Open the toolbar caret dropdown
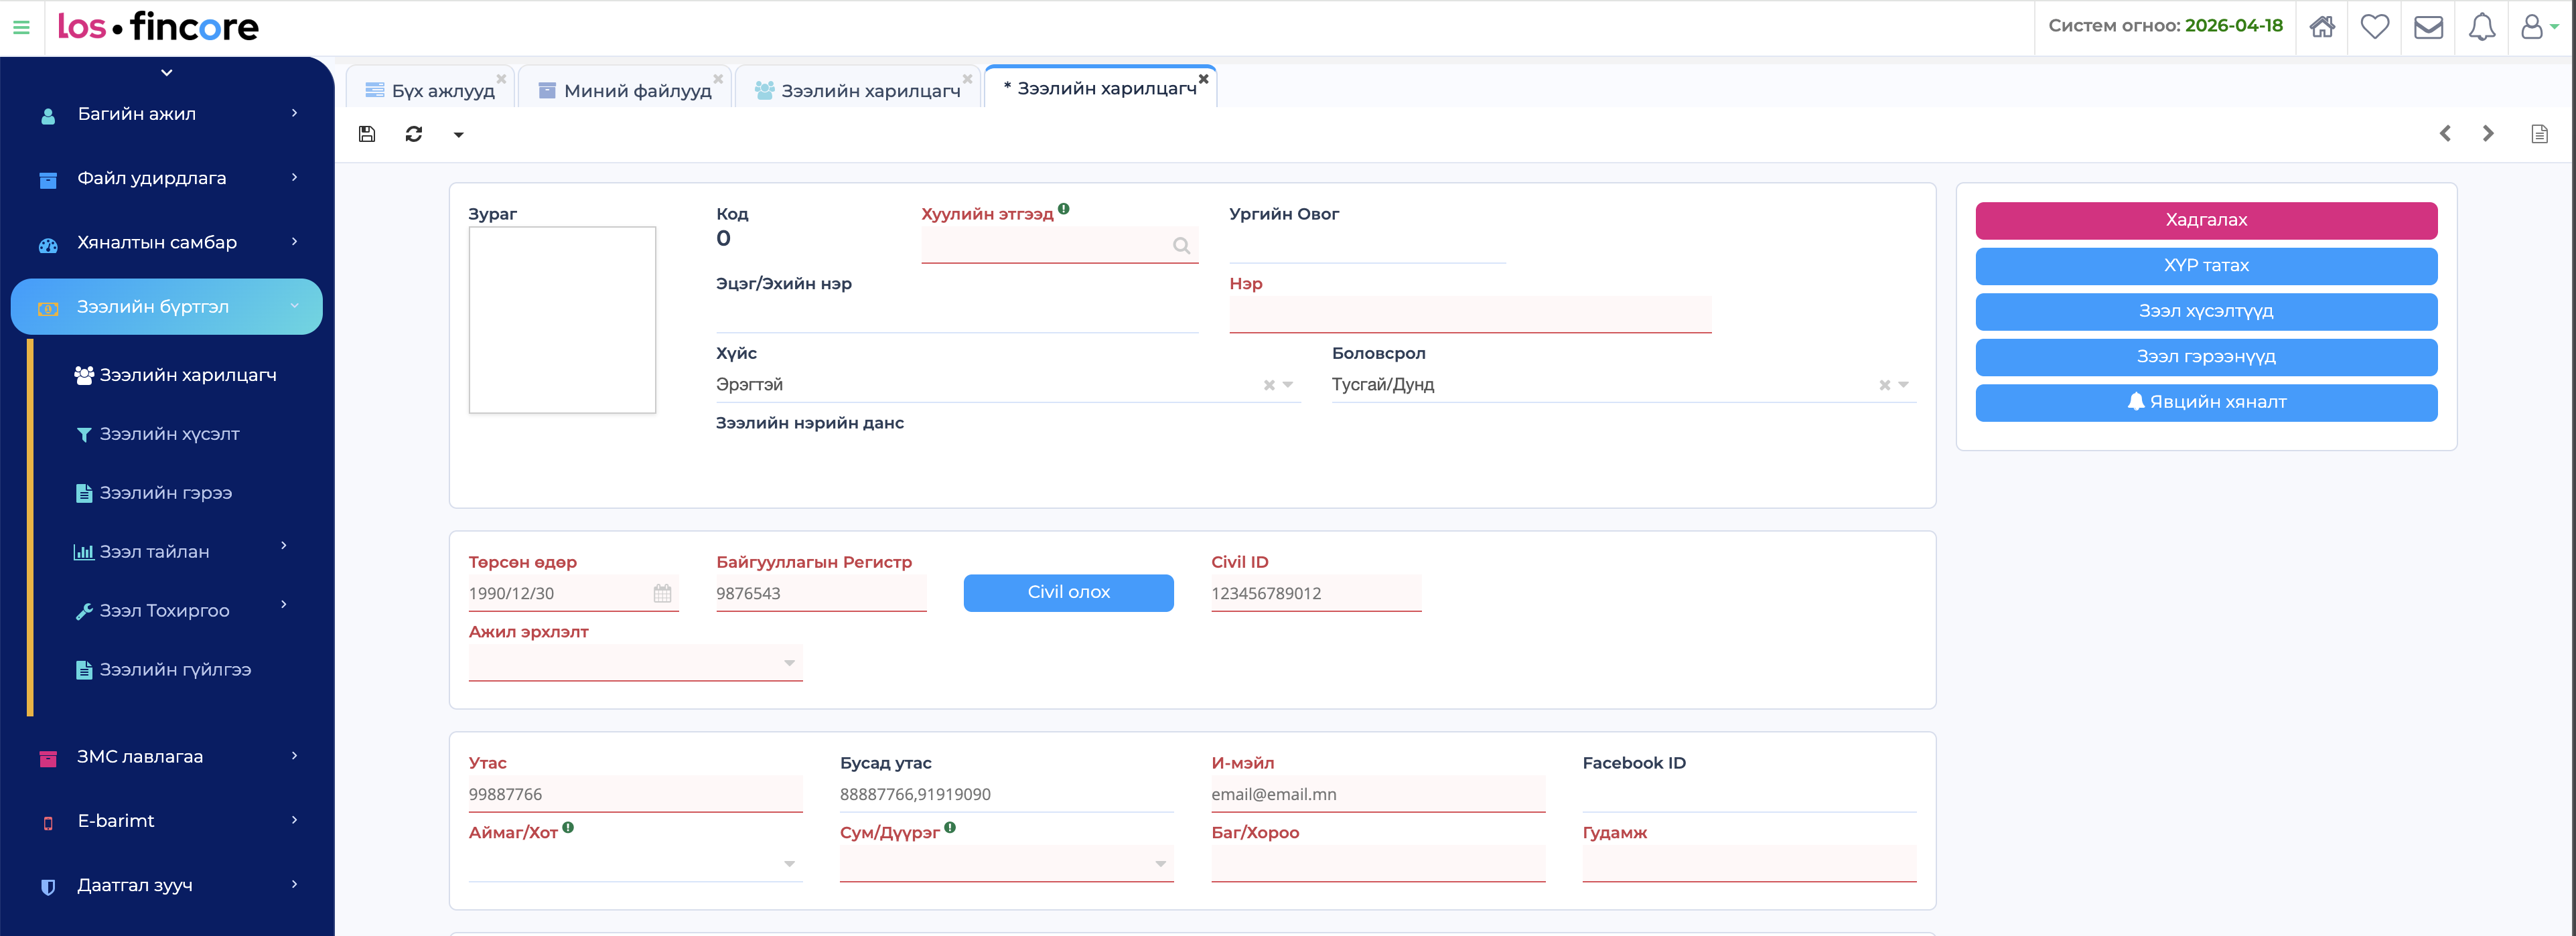 [x=459, y=135]
